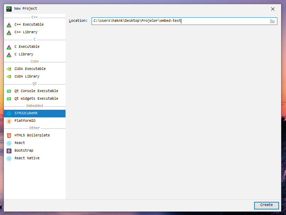Click the Qt Widgets Executable icon

9,99
